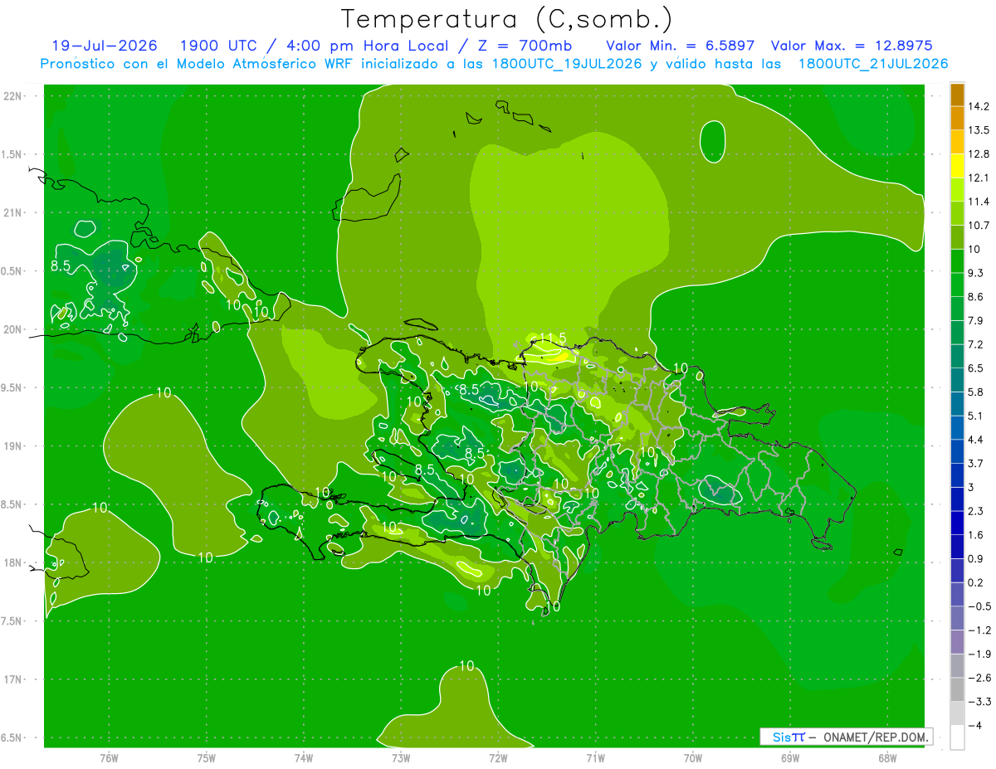Image resolution: width=996 pixels, height=769 pixels.
Task: Click the "70W" longitude label
Action: tap(692, 757)
